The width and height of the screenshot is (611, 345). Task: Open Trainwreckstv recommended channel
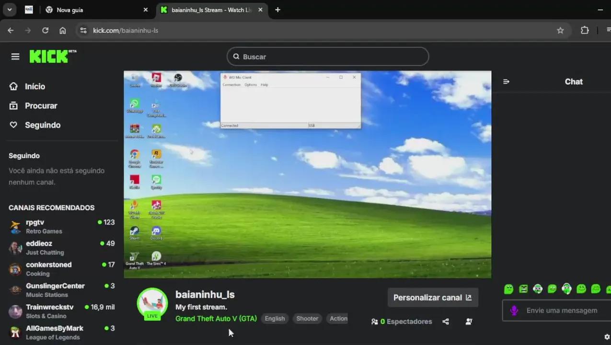(62, 311)
